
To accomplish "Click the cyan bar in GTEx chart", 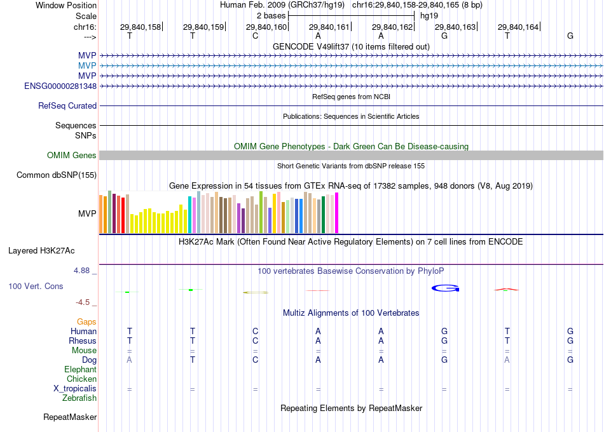I will [189, 215].
